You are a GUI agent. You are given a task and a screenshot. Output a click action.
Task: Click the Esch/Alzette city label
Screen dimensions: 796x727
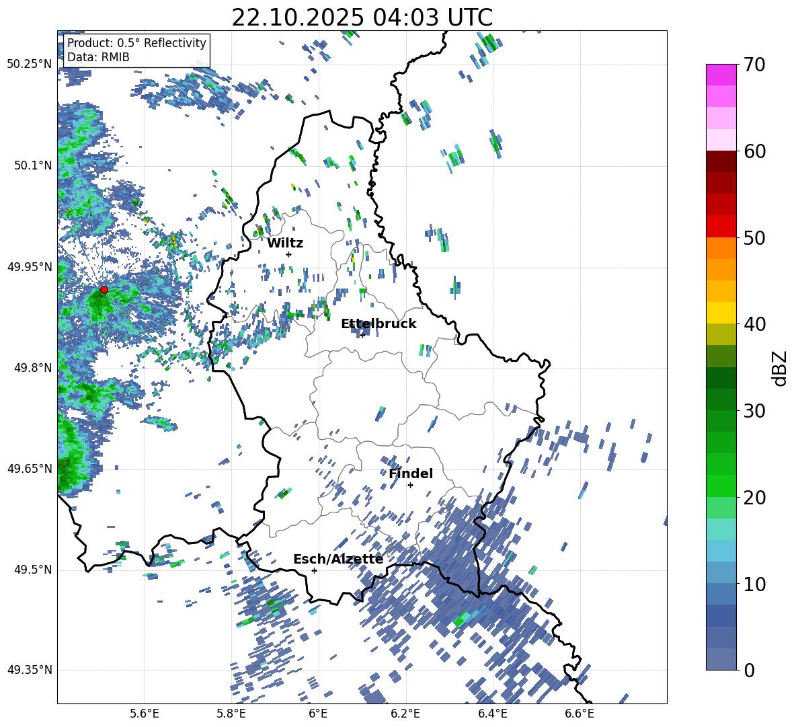tap(338, 559)
